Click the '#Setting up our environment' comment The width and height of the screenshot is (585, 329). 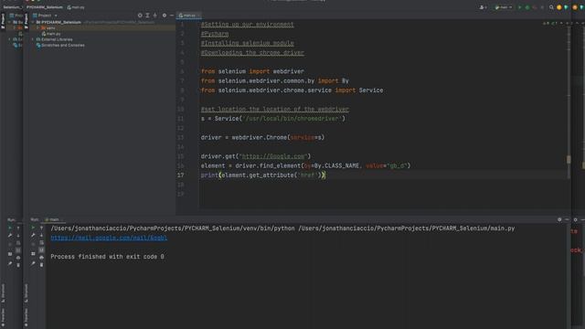(x=248, y=25)
